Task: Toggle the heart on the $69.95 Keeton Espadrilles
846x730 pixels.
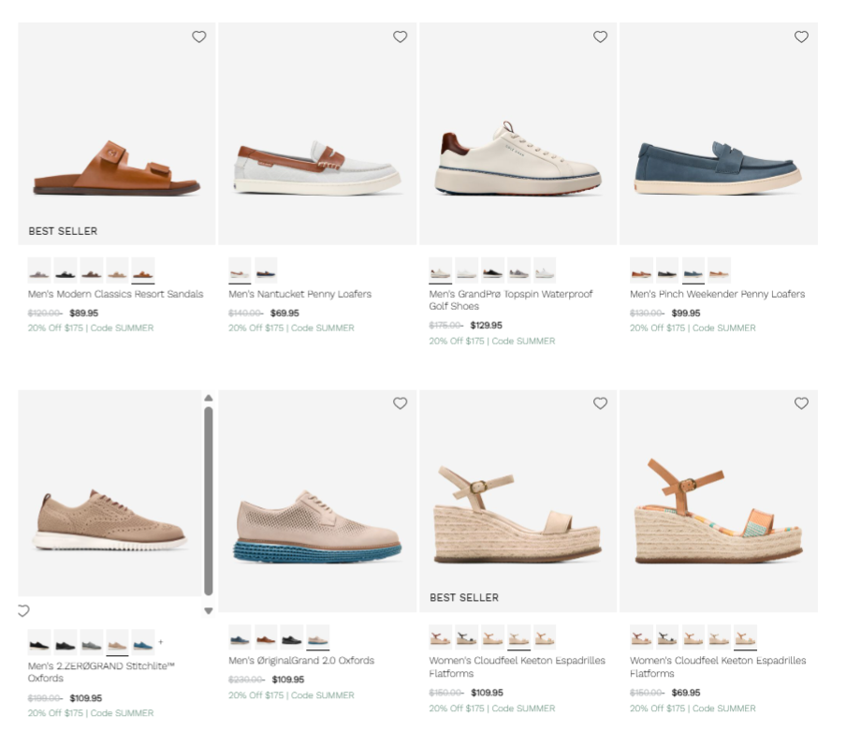Action: (801, 403)
